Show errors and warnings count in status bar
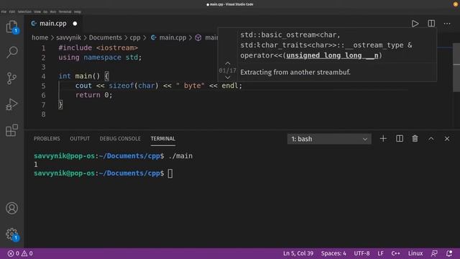 pos(20,253)
